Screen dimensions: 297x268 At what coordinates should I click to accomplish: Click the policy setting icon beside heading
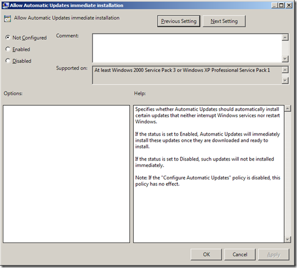click(7, 18)
